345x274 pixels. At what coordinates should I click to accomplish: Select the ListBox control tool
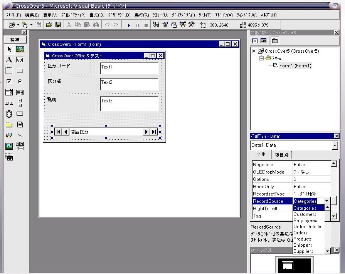(20, 92)
